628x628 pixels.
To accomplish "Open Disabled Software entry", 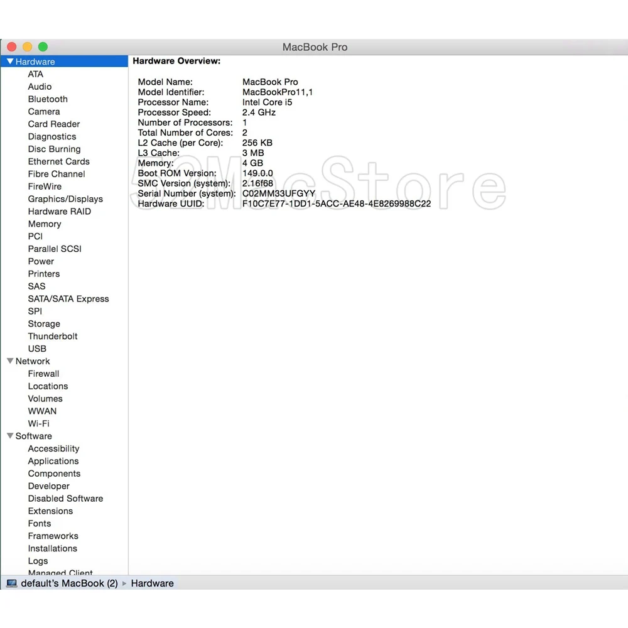I will tap(65, 498).
